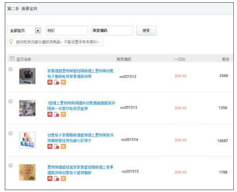Click the 搜索 search button

[x=146, y=31]
